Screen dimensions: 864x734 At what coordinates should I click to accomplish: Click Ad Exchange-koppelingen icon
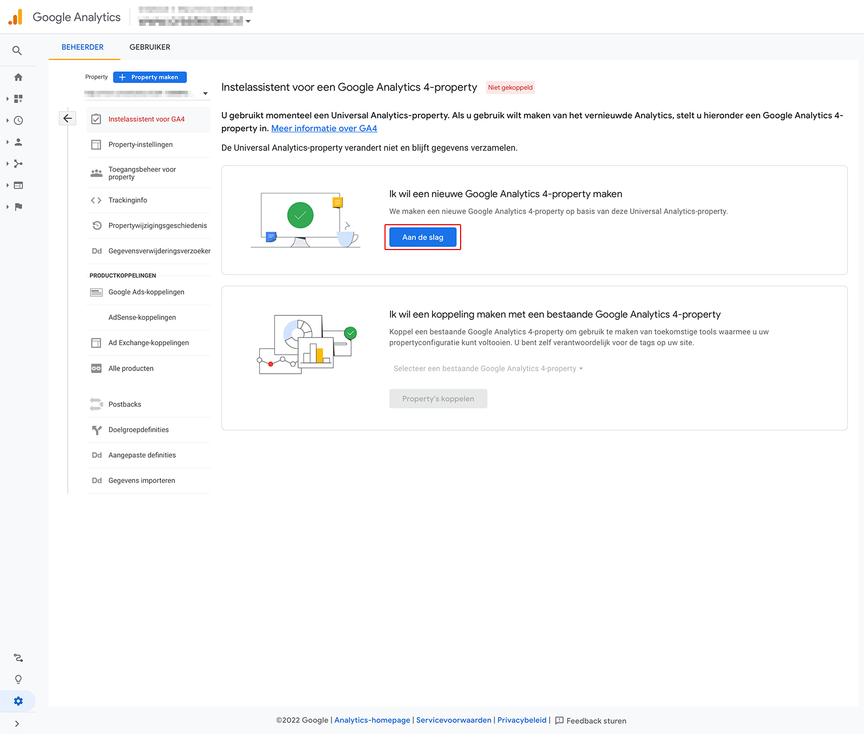96,343
